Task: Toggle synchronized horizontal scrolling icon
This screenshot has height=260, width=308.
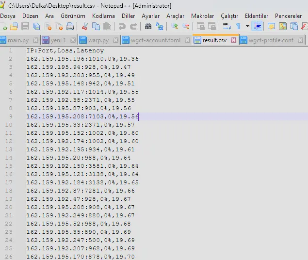Action: [x=212, y=26]
